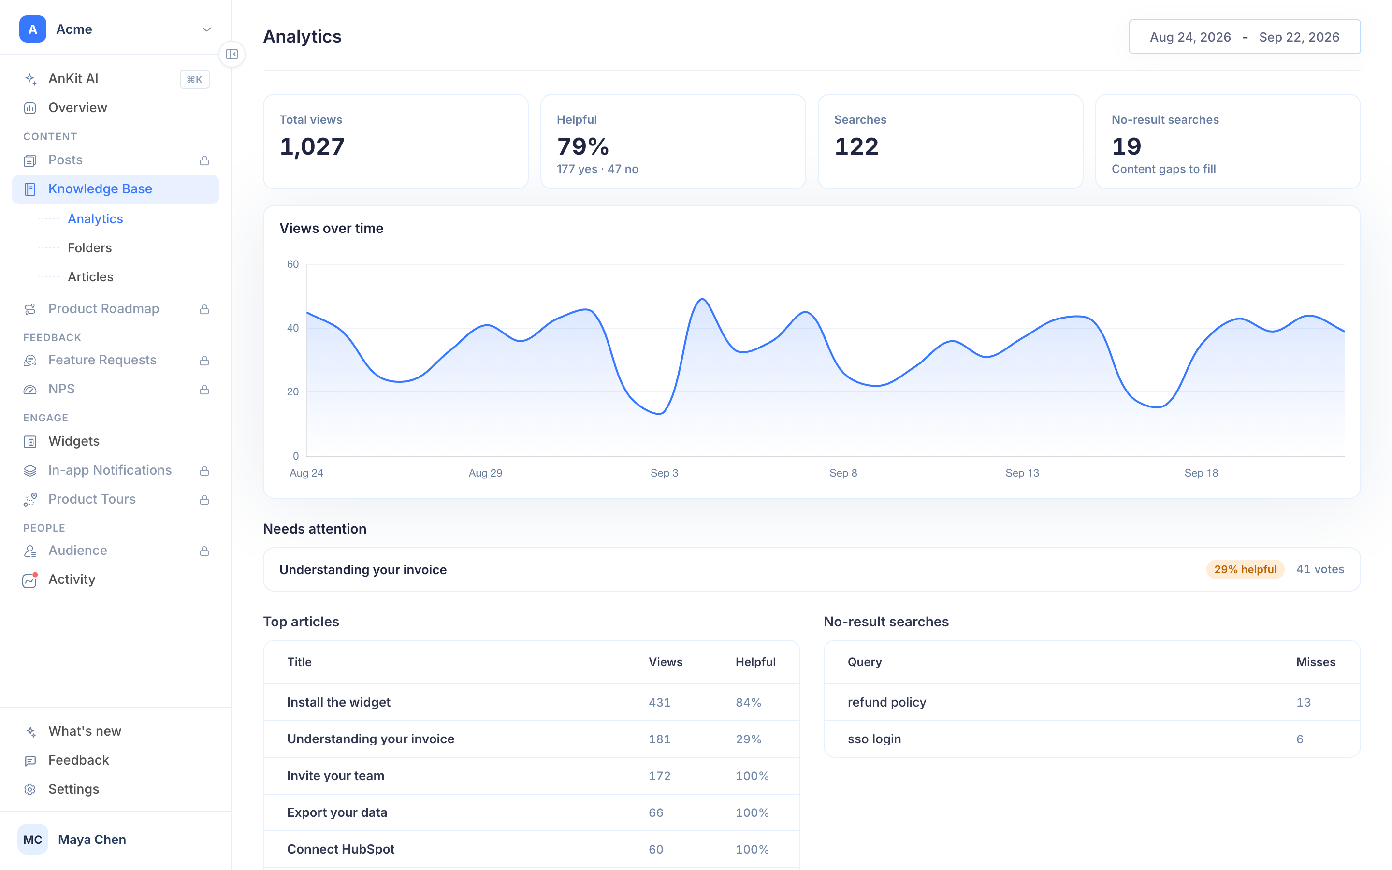This screenshot has height=870, width=1392.
Task: Click the lock icon beside Posts
Action: tap(204, 160)
